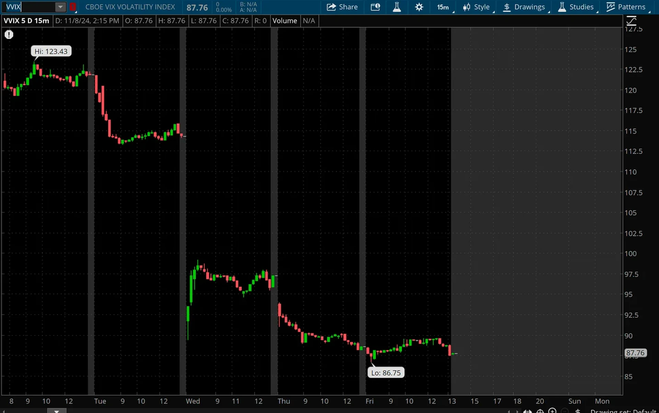Click the D: 11/8/24, 2:15 PM date
The width and height of the screenshot is (659, 413).
pyautogui.click(x=87, y=21)
